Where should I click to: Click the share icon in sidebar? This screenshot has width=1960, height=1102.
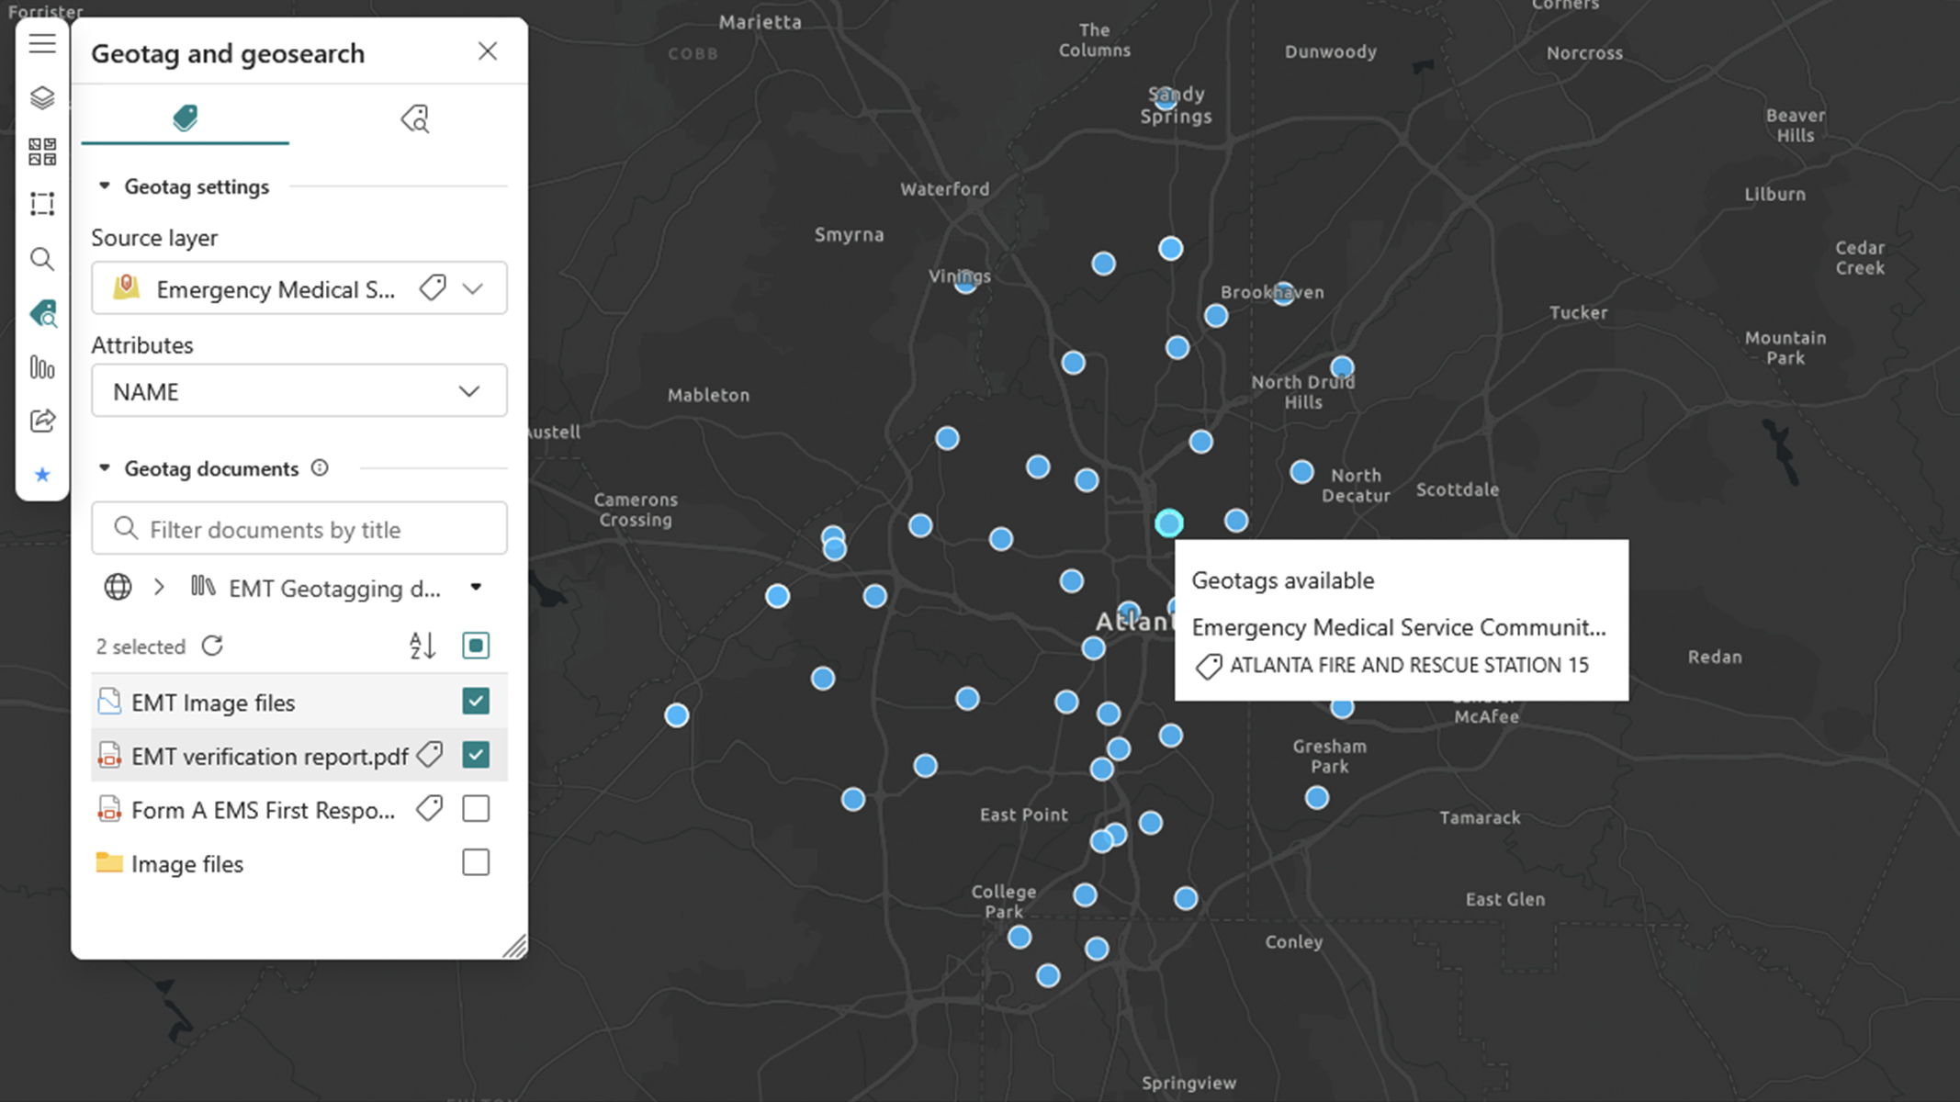pyautogui.click(x=42, y=421)
